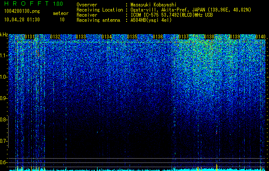Click the HROFFT 1.0.0 title text

pyautogui.click(x=34, y=3)
